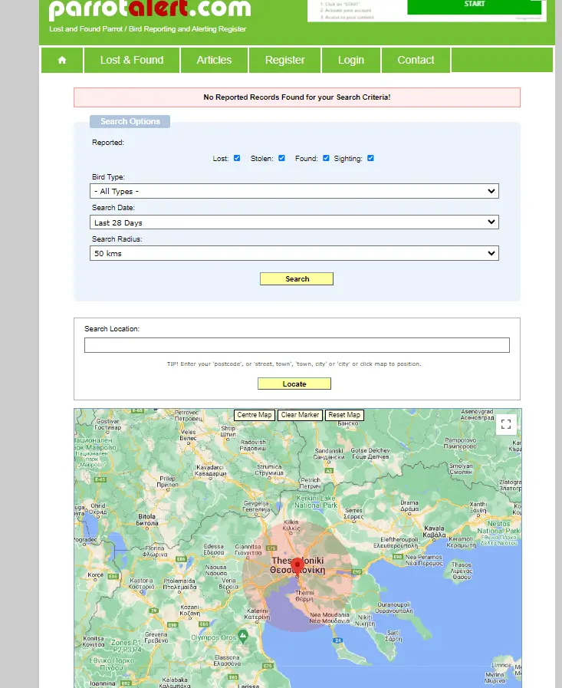562x688 pixels.
Task: Click the Drama label on map
Action: (x=409, y=506)
